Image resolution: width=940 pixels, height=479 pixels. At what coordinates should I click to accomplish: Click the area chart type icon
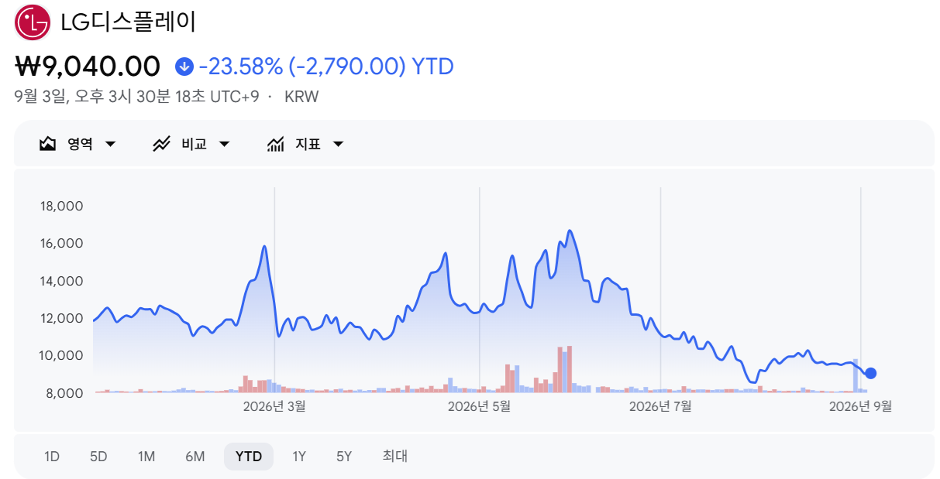pos(47,144)
